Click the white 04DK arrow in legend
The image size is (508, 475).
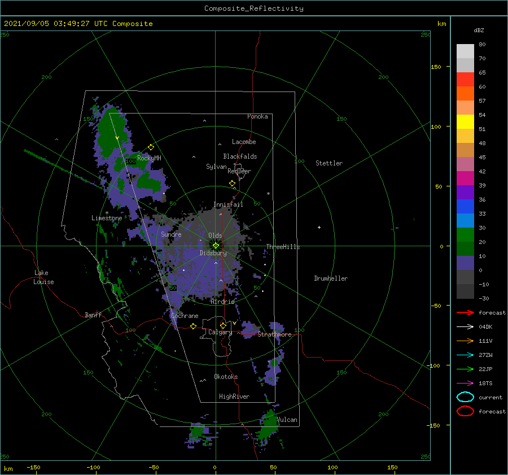coord(465,326)
